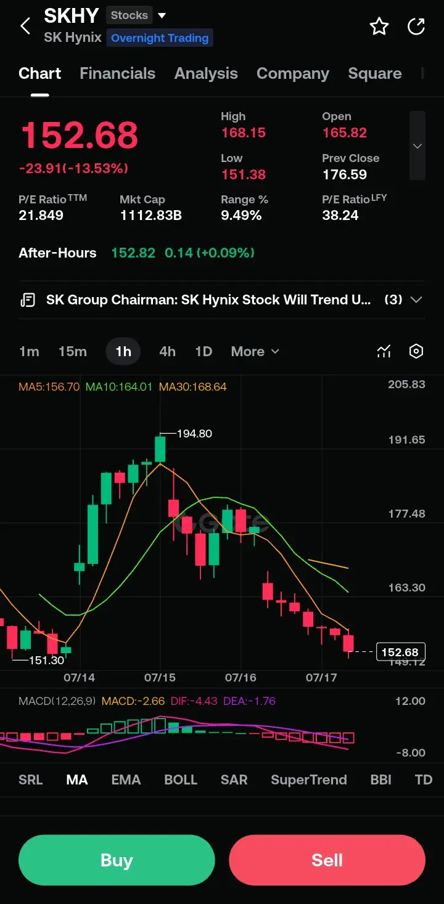
Task: Switch to the Chart tab
Action: point(40,73)
